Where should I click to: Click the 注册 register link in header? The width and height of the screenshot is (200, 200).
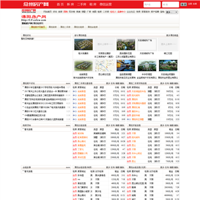pos(190,4)
